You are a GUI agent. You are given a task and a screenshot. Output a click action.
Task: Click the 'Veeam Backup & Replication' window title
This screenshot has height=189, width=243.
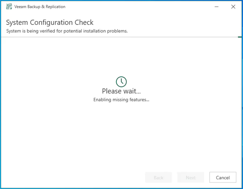(40, 7)
